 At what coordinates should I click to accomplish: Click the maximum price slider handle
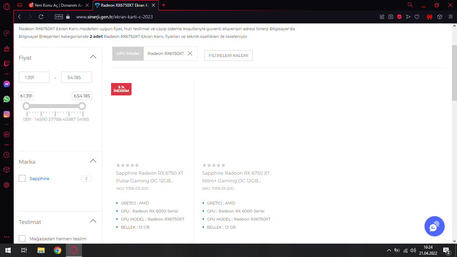coord(82,106)
